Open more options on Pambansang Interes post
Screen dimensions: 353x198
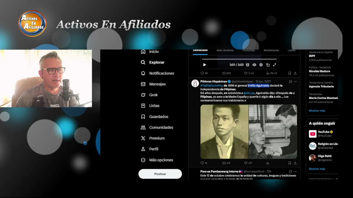(x=295, y=172)
